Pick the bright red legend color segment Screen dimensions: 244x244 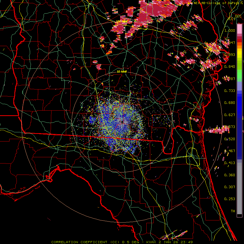[x=239, y=41]
